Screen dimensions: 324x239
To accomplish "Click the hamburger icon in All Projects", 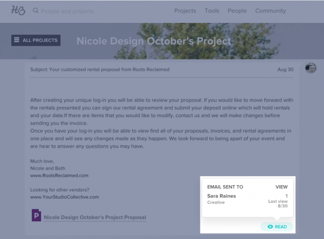I will click(17, 40).
